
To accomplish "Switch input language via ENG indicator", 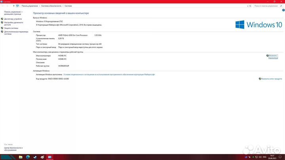I will [265, 157].
